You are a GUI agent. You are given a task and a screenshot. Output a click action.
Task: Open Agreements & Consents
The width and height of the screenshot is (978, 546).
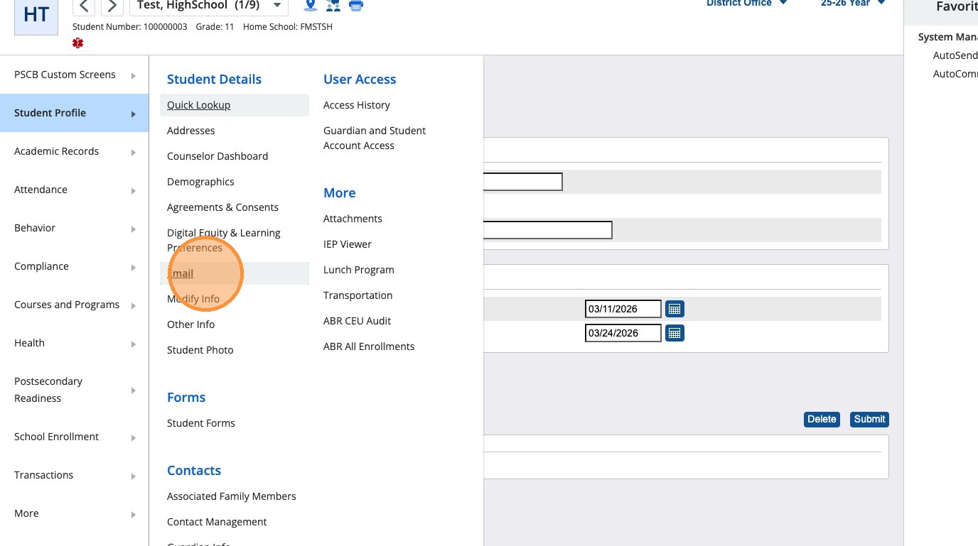(x=222, y=207)
